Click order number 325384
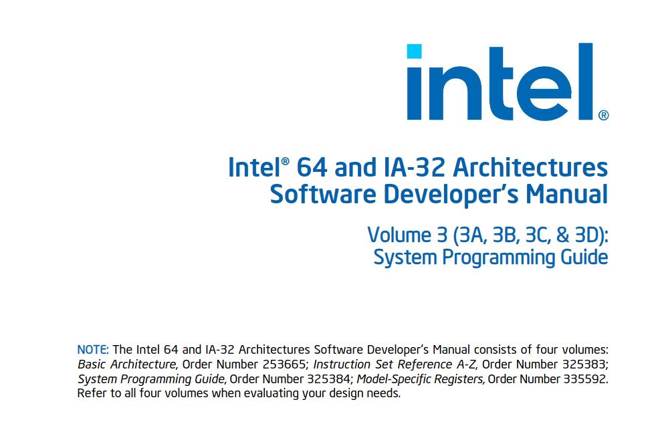This screenshot has height=424, width=658. pos(330,379)
